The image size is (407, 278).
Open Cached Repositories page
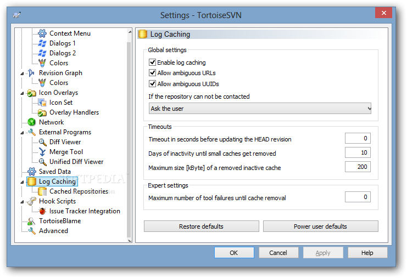(79, 191)
